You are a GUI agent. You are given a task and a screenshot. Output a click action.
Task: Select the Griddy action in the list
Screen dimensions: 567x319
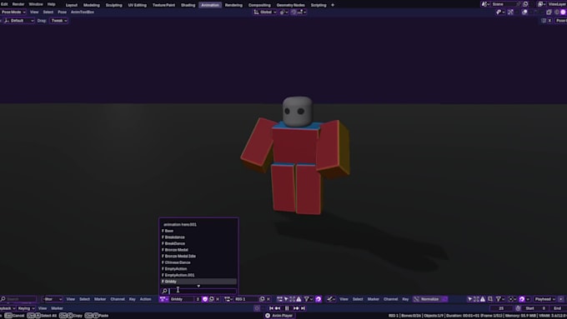(x=198, y=282)
